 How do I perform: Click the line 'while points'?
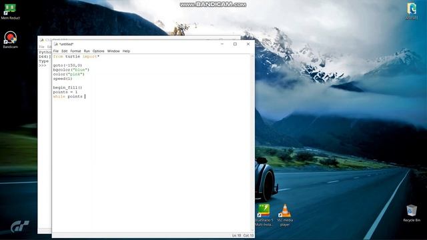point(67,97)
